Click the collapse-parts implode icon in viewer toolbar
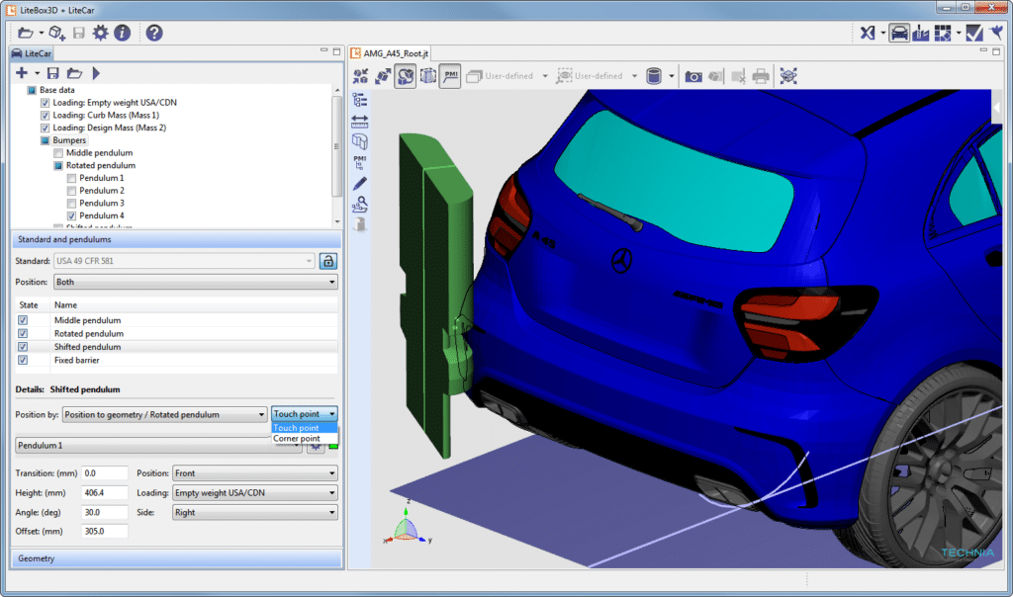The height and width of the screenshot is (597, 1013). [360, 76]
